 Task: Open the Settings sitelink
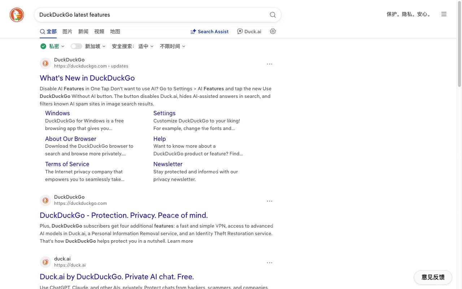pyautogui.click(x=165, y=113)
